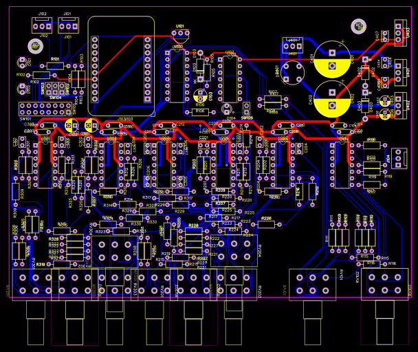The image size is (418, 352).
Task: Select the U102 fourteen-pin IC footprint
Action: 230,79
